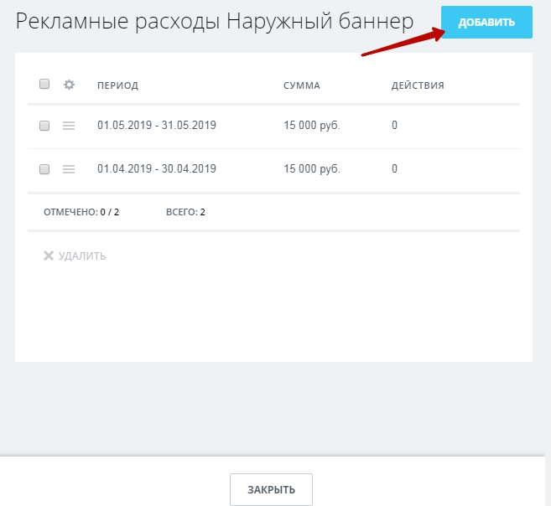This screenshot has height=506, width=551.
Task: Click the Рекламные расходы Наружный баннер title
Action: pyautogui.click(x=215, y=22)
